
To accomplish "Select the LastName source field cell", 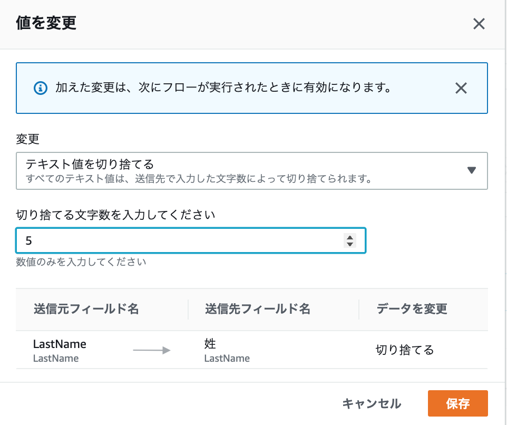I will click(x=60, y=350).
